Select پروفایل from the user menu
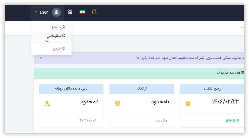The image size is (249, 138). 58,27
